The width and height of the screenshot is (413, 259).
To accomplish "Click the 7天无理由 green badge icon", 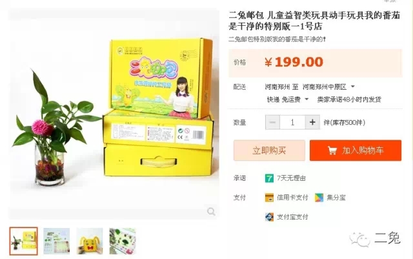I will (x=269, y=178).
